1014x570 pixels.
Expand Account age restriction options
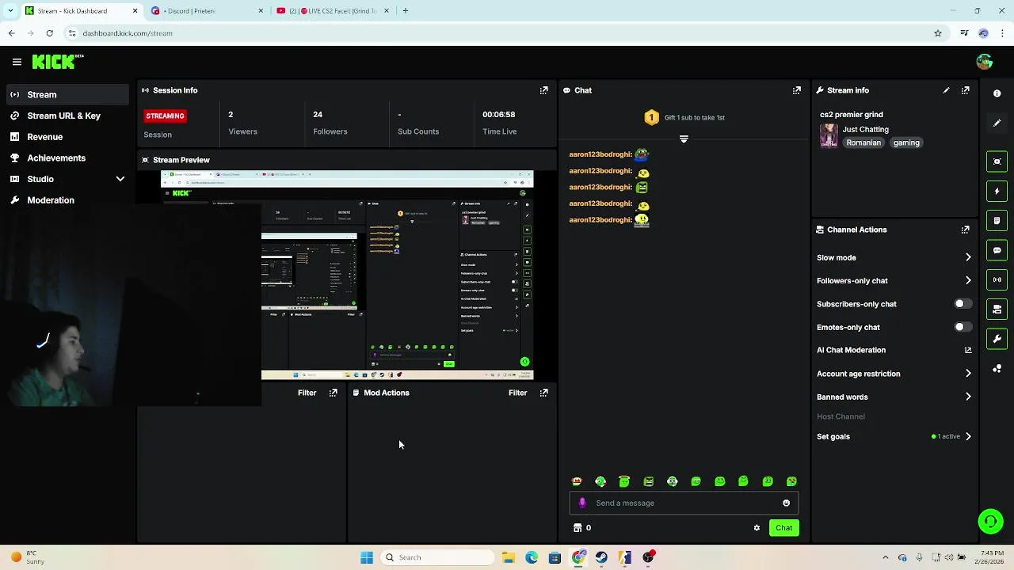pyautogui.click(x=968, y=374)
